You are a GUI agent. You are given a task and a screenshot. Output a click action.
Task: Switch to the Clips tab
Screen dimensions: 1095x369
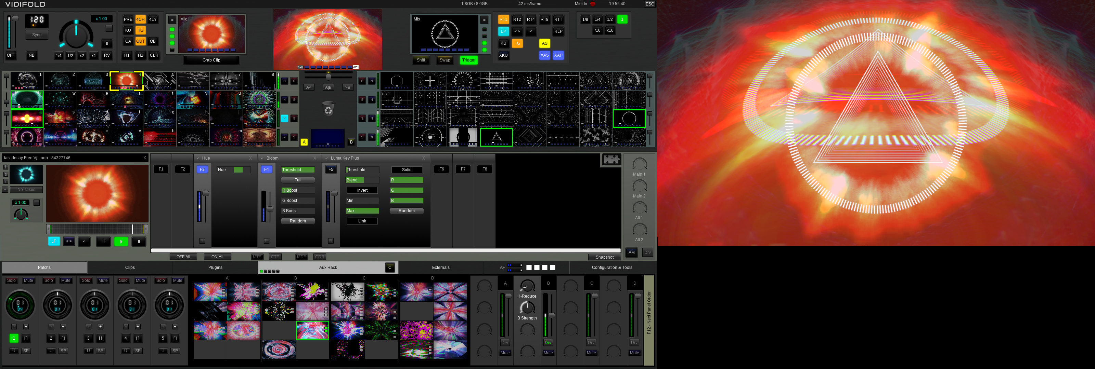[130, 268]
